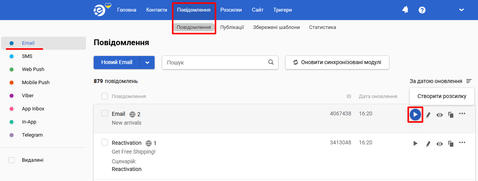Viewport: 478px width, 181px height.
Task: Start mailing for New arrivals email
Action: tap(415, 115)
